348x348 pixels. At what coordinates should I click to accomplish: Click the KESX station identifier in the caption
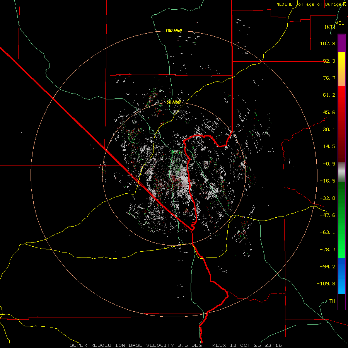[219, 345]
